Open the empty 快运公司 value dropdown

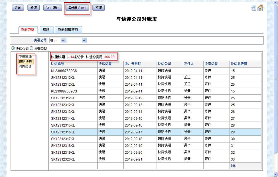[77, 40]
